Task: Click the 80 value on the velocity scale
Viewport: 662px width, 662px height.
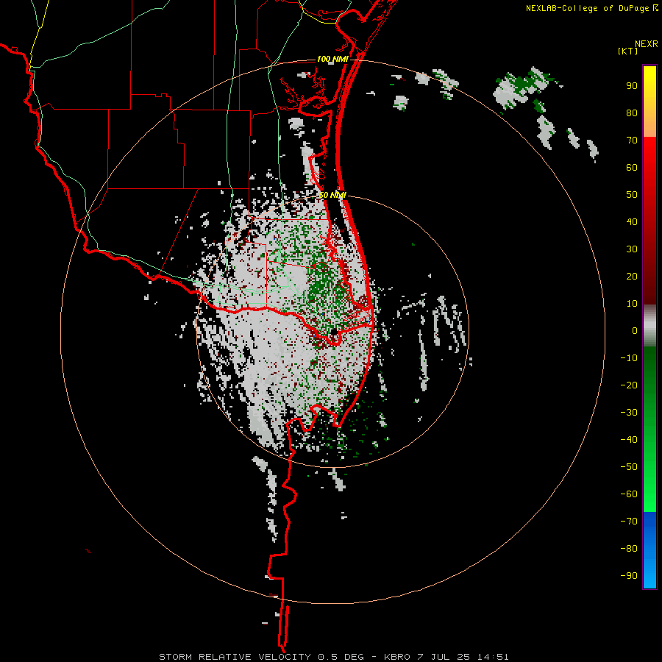Action: [632, 113]
